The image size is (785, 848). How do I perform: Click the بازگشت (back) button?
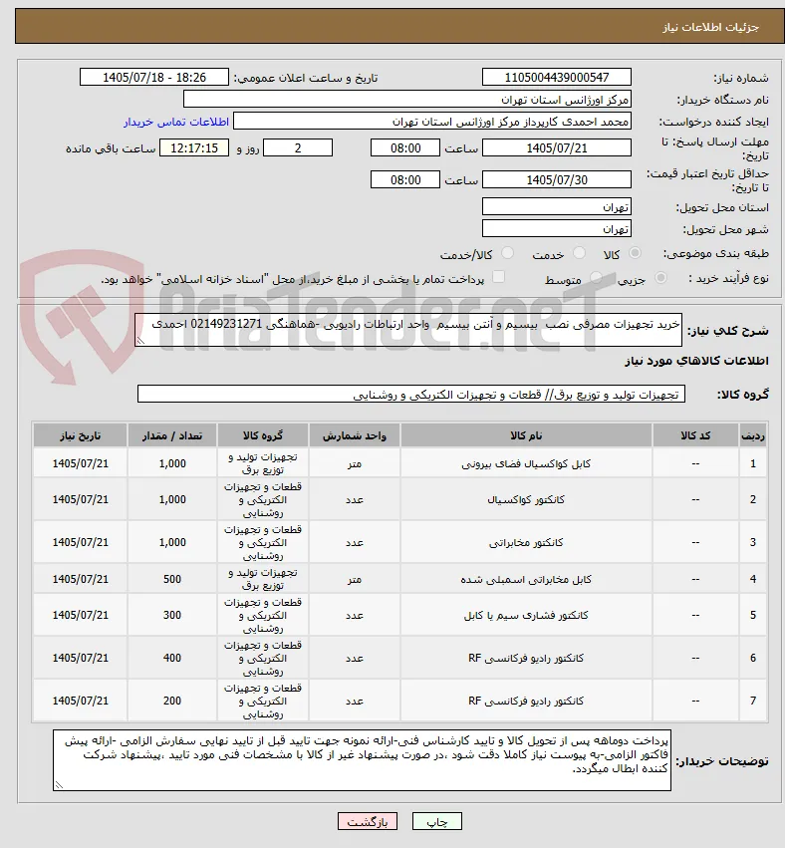point(368,821)
